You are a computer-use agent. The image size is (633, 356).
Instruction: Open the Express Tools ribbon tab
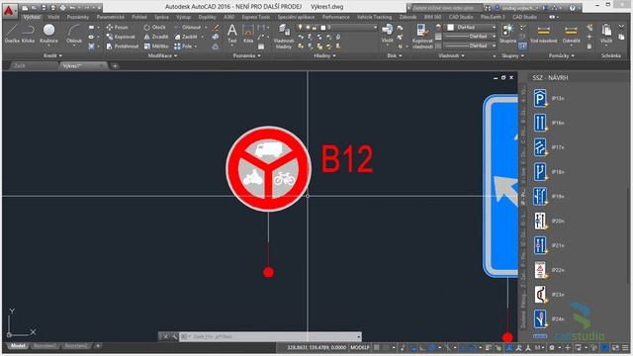point(256,18)
